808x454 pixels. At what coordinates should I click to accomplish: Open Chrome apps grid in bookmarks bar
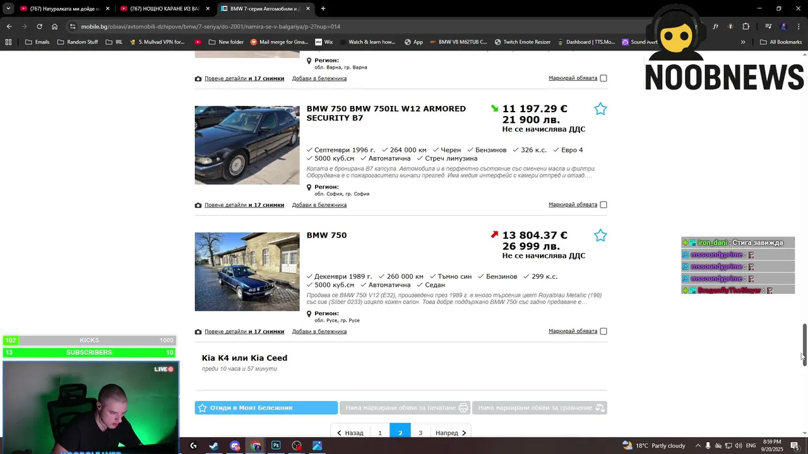[8, 42]
